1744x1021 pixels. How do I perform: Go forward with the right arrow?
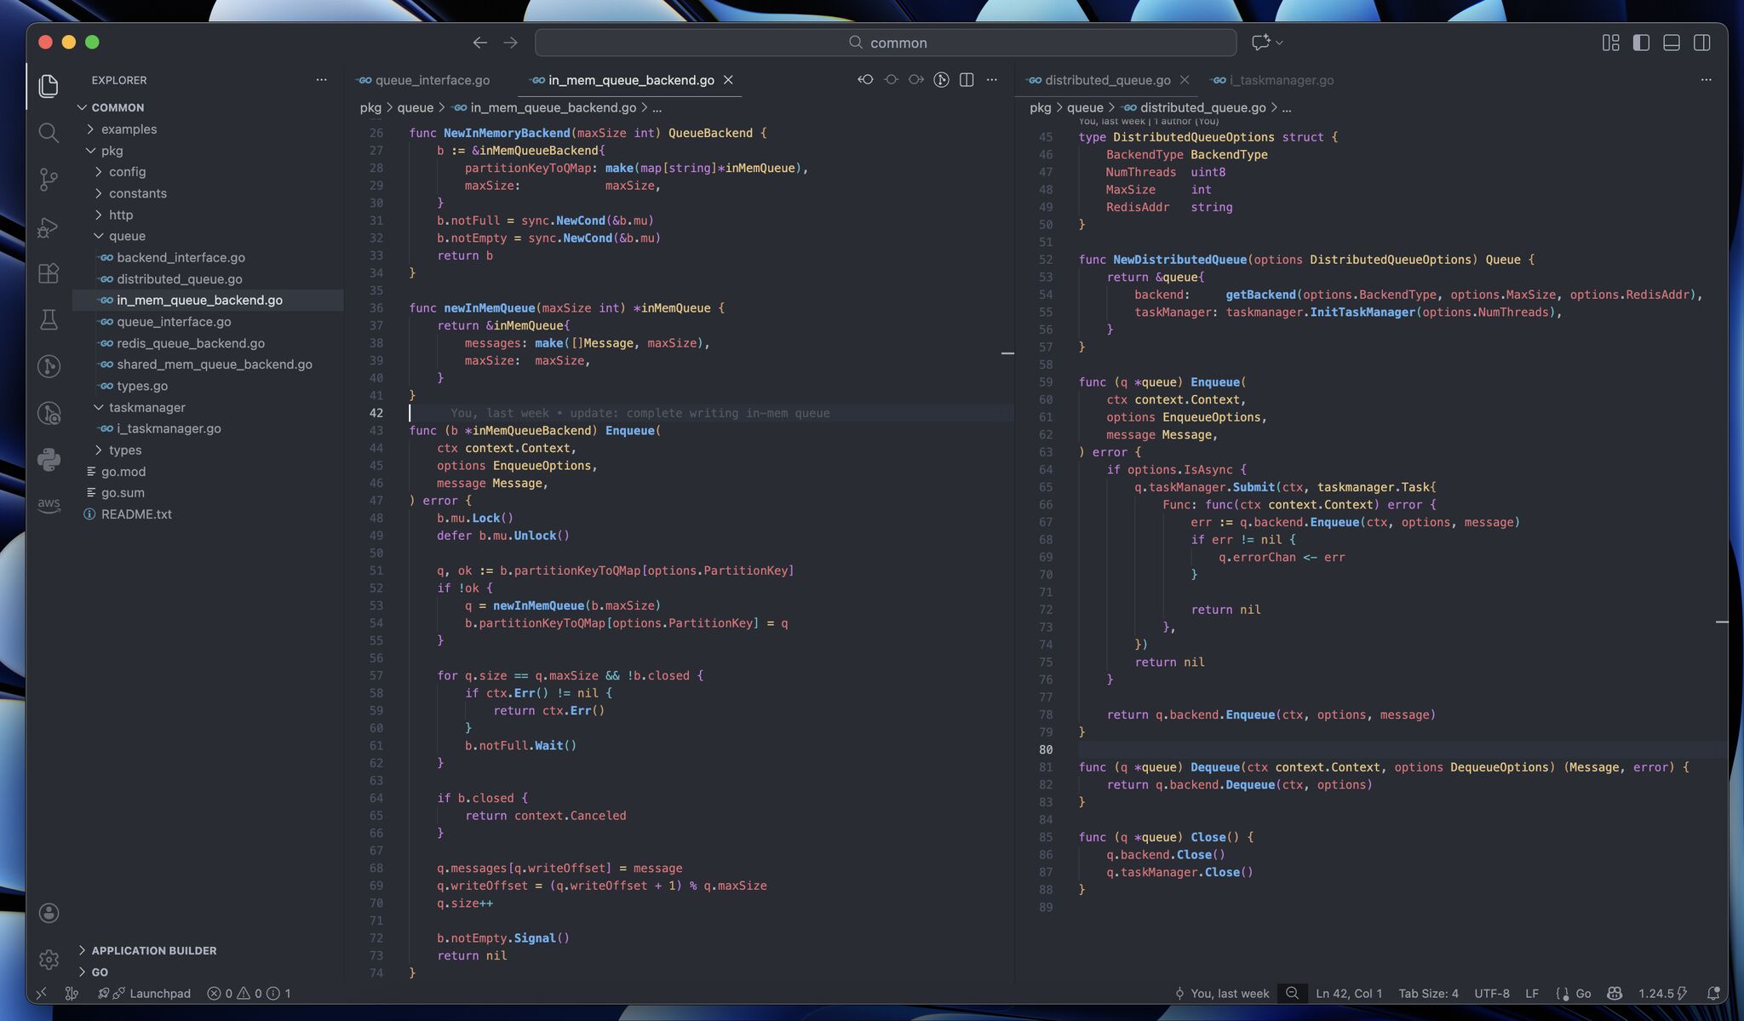[510, 43]
